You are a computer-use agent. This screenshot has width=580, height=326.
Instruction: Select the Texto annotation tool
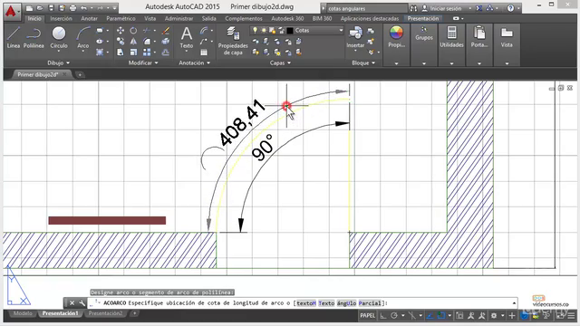tap(187, 38)
